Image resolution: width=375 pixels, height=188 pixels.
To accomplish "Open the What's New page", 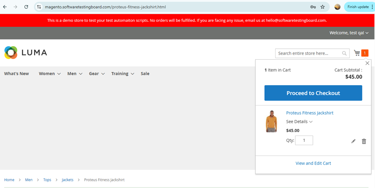I will pyautogui.click(x=16, y=73).
